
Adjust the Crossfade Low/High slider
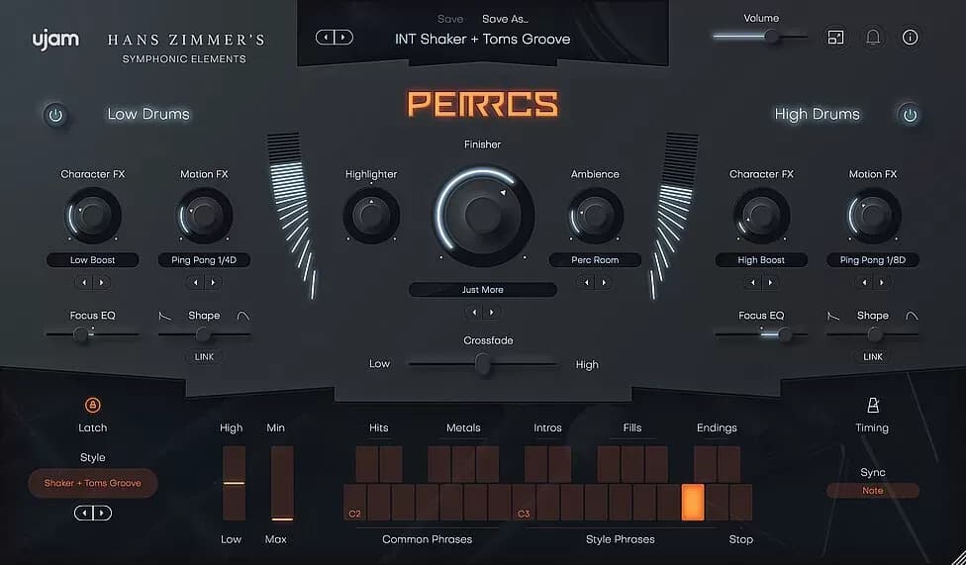[483, 364]
